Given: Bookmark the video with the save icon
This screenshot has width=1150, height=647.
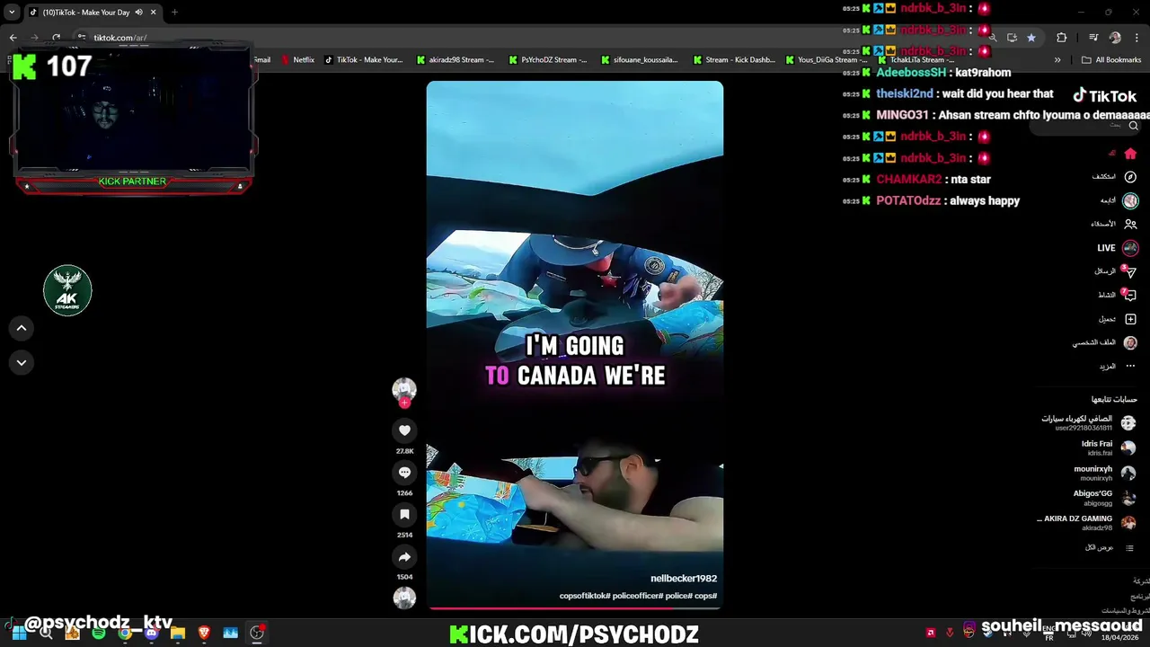Looking at the screenshot, I should pos(404,514).
